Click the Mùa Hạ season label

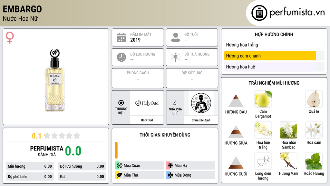(181, 166)
